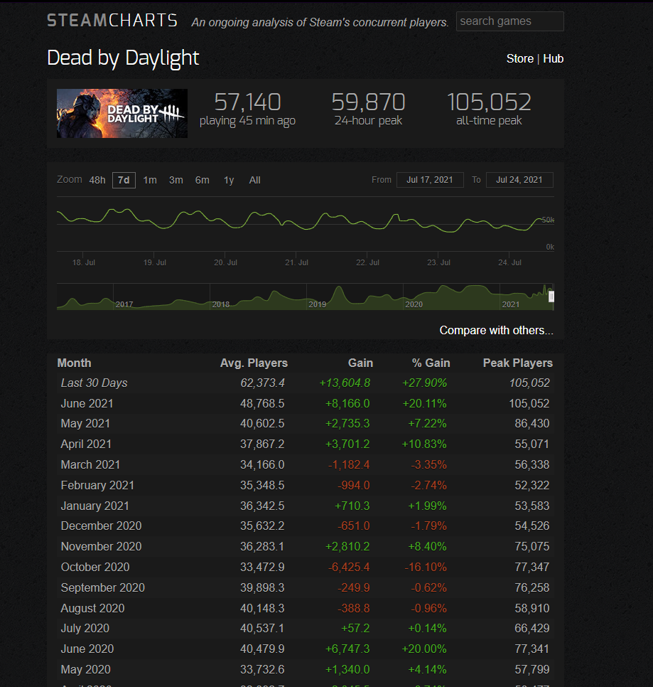Select the January 2021 row label
653x687 pixels.
click(95, 506)
